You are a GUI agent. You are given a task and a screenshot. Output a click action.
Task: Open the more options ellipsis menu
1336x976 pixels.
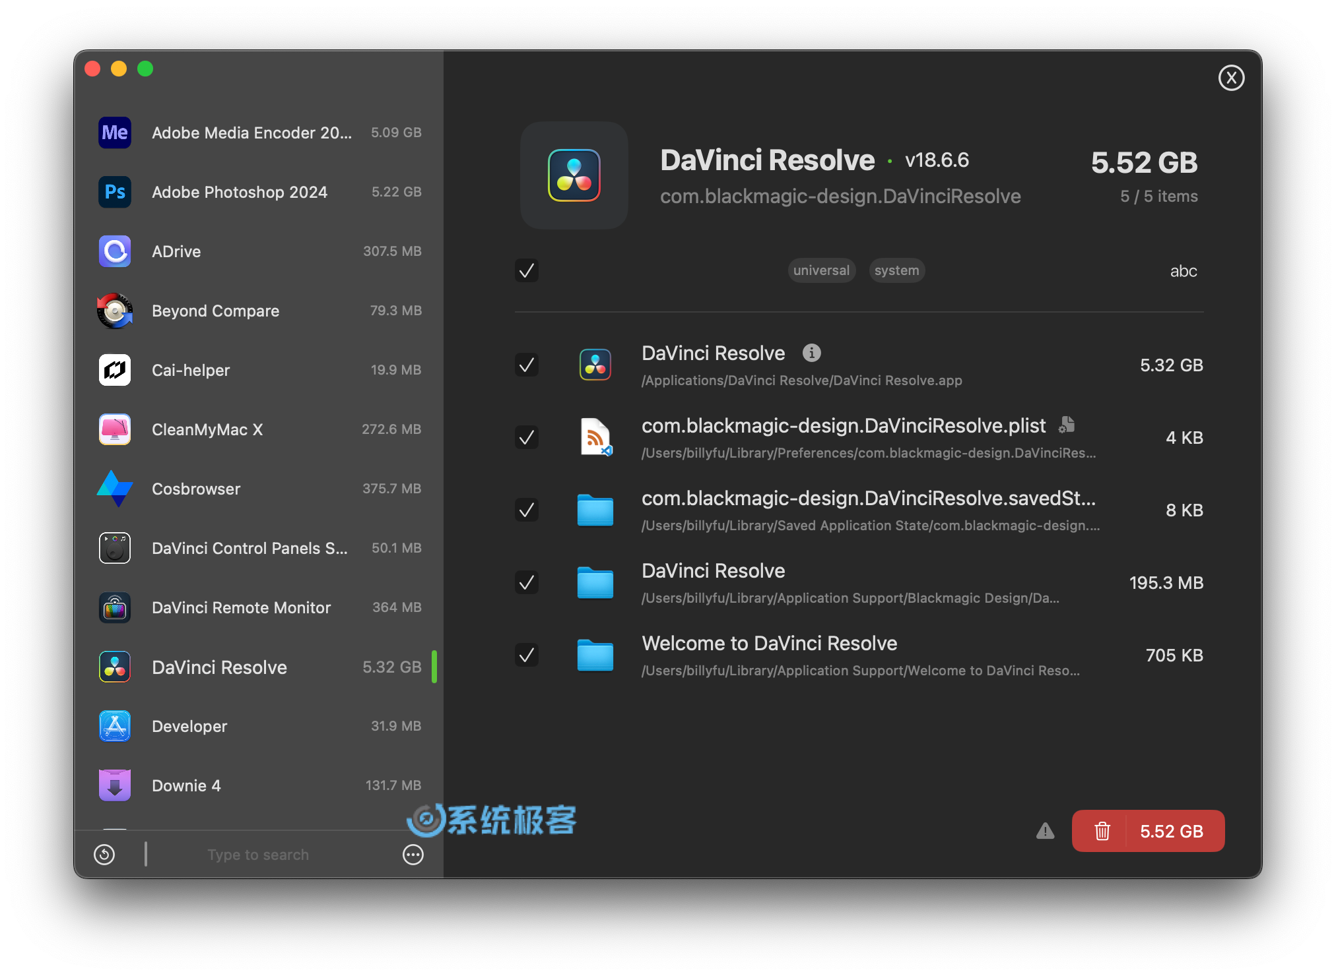tap(413, 855)
